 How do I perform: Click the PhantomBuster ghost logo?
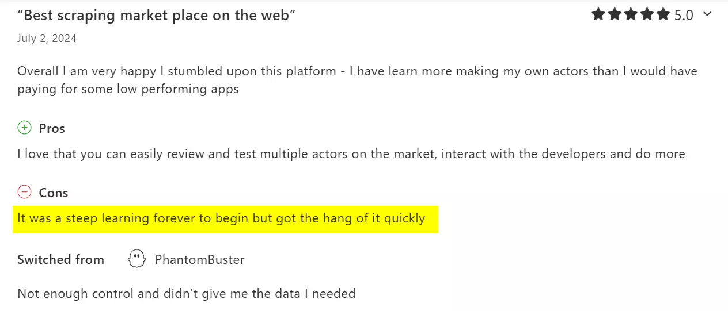136,259
